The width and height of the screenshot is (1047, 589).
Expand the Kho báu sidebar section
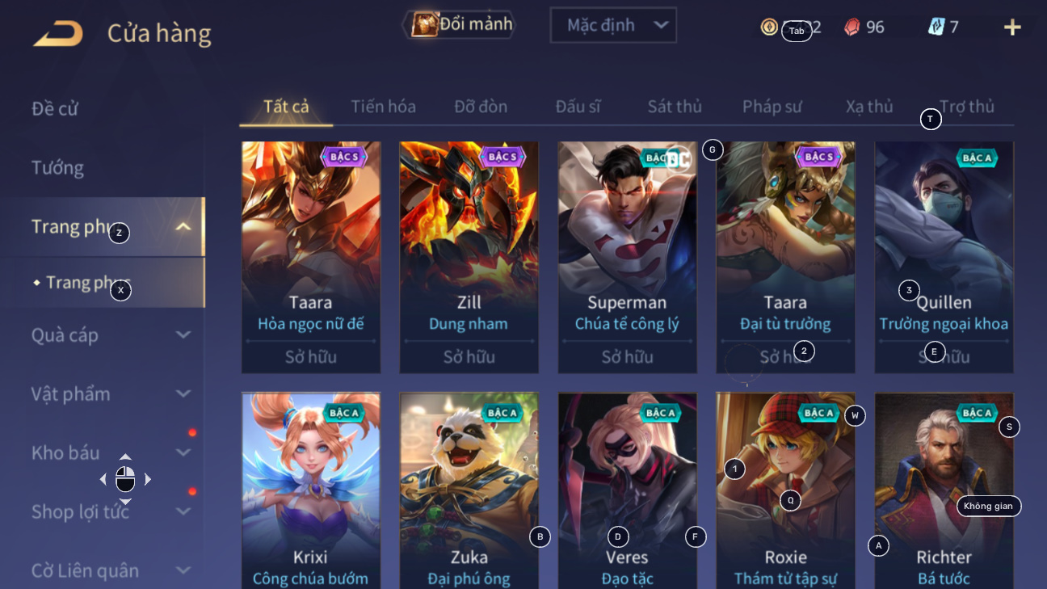tap(183, 452)
